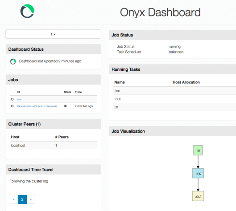The image size is (236, 211).
Task: Click the :out row in Running Tasks
Action: [174, 99]
